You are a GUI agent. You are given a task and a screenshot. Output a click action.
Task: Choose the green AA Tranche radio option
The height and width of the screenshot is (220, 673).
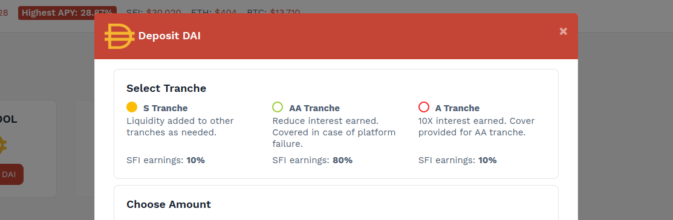(x=278, y=107)
